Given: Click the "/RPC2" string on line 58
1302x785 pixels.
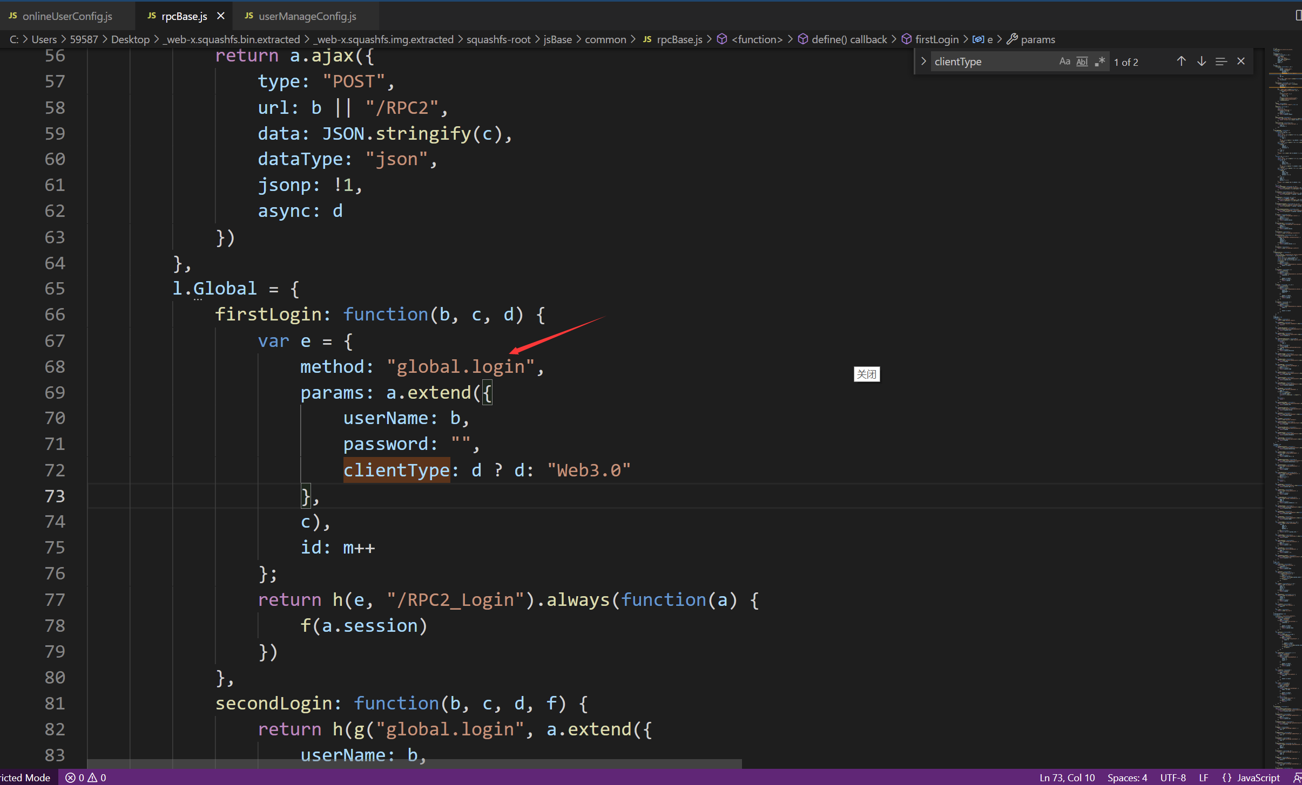Looking at the screenshot, I should 402,107.
